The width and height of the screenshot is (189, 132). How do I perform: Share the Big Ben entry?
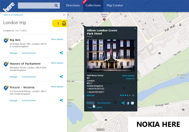[61, 53]
